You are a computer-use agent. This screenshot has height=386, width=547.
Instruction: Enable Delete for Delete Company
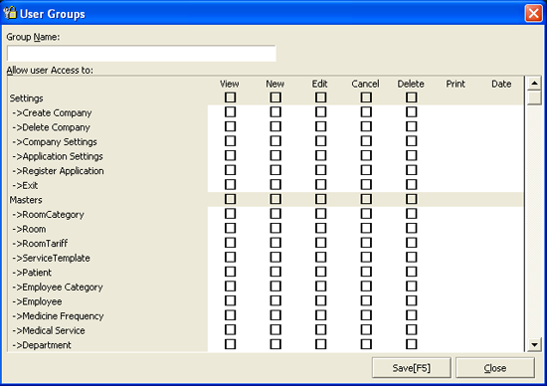tap(412, 126)
